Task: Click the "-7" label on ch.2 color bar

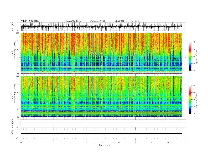Action: (x=194, y=114)
